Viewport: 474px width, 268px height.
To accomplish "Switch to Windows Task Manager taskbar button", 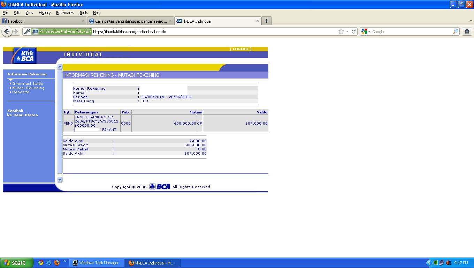I will [x=97, y=263].
